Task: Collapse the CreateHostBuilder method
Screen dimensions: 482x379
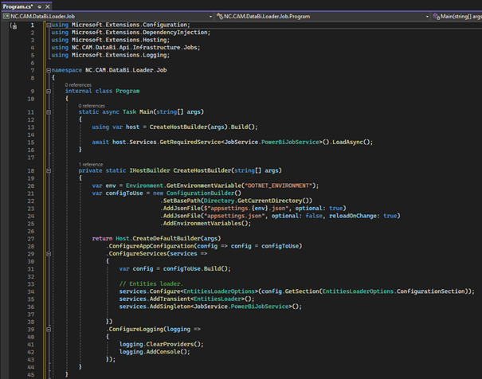Action: 49,170
